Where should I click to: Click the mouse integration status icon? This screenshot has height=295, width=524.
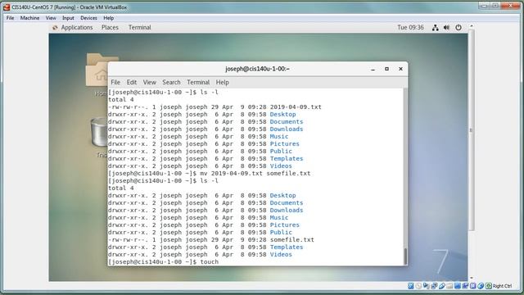point(481,286)
